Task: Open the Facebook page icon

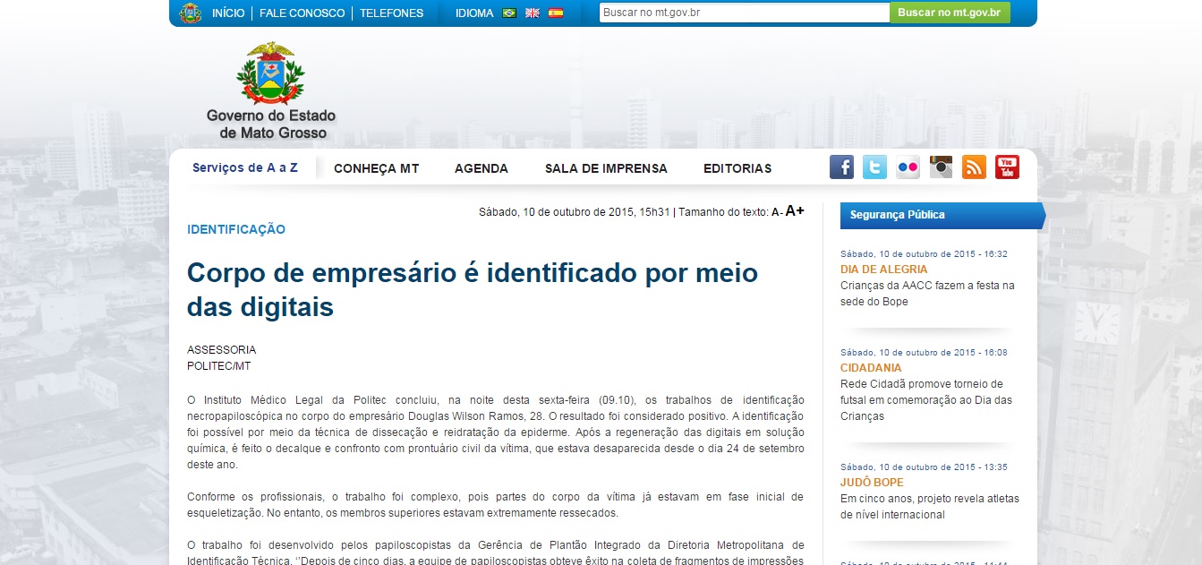Action: (842, 167)
